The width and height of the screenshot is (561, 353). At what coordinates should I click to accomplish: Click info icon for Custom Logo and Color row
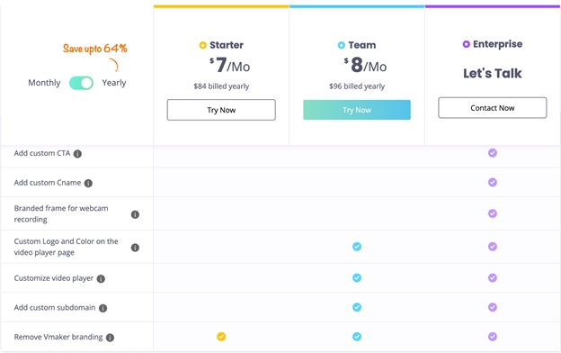tap(135, 248)
